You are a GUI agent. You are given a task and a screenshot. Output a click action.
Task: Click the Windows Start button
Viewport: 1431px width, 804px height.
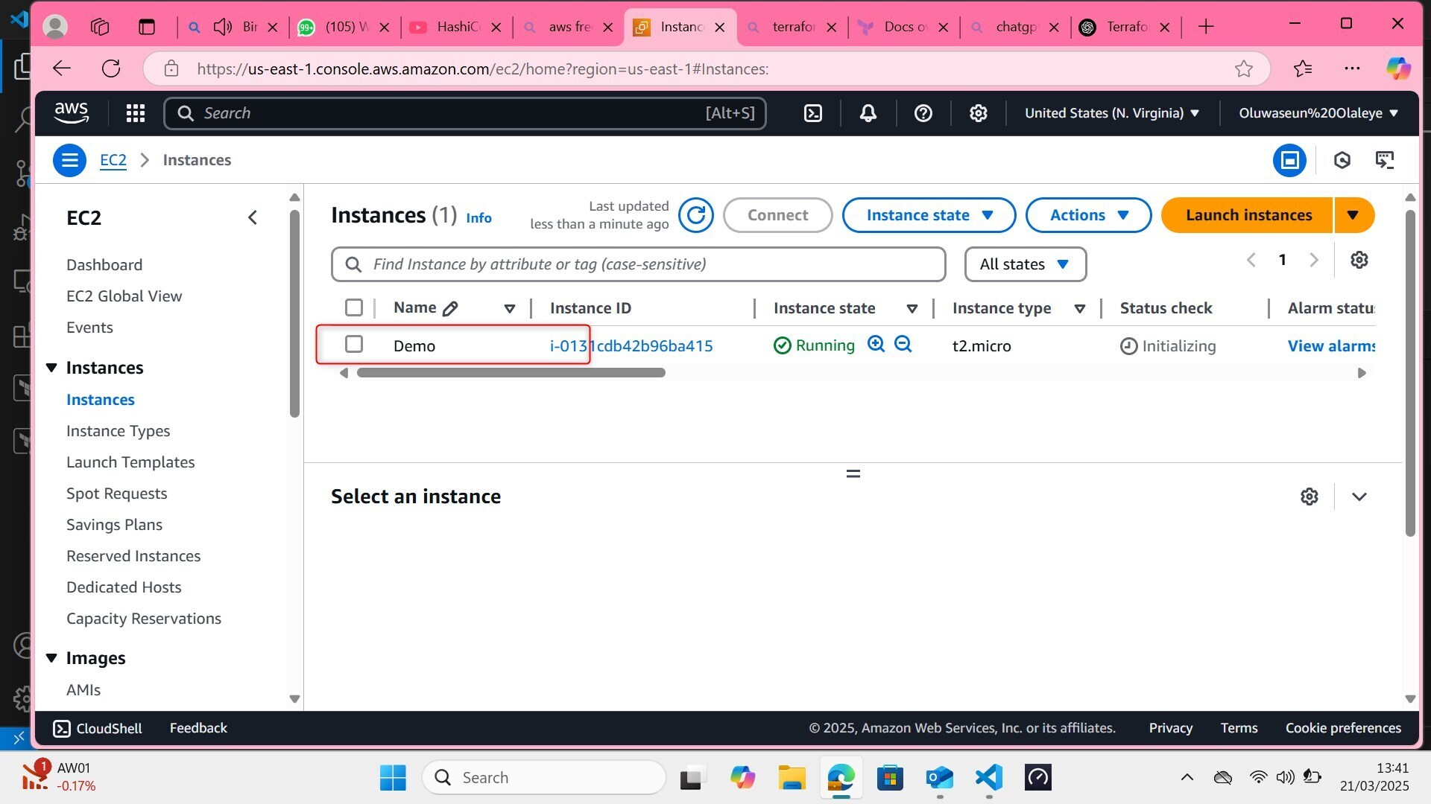(x=393, y=778)
